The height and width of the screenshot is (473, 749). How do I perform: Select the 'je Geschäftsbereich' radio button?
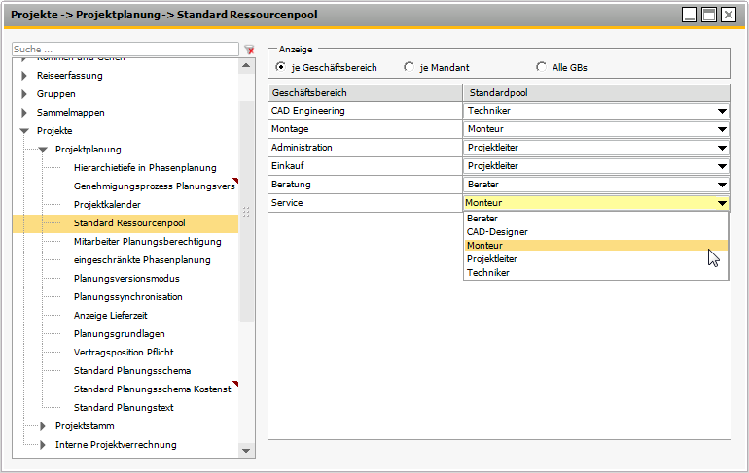pyautogui.click(x=281, y=67)
